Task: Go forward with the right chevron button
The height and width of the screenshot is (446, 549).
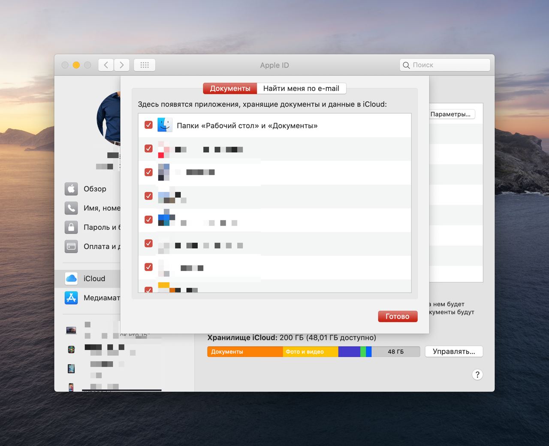Action: coord(122,65)
